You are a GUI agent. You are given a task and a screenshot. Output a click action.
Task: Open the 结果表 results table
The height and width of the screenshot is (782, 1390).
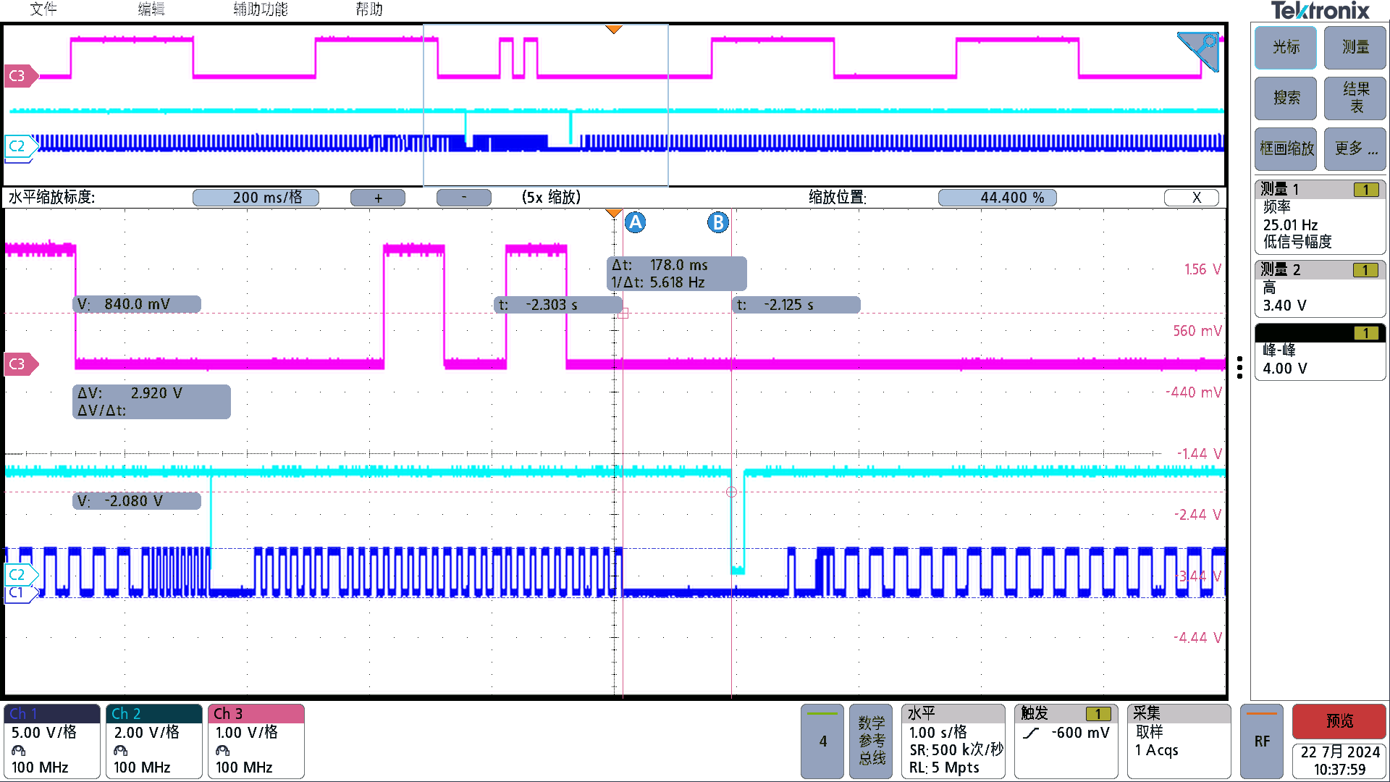1355,98
